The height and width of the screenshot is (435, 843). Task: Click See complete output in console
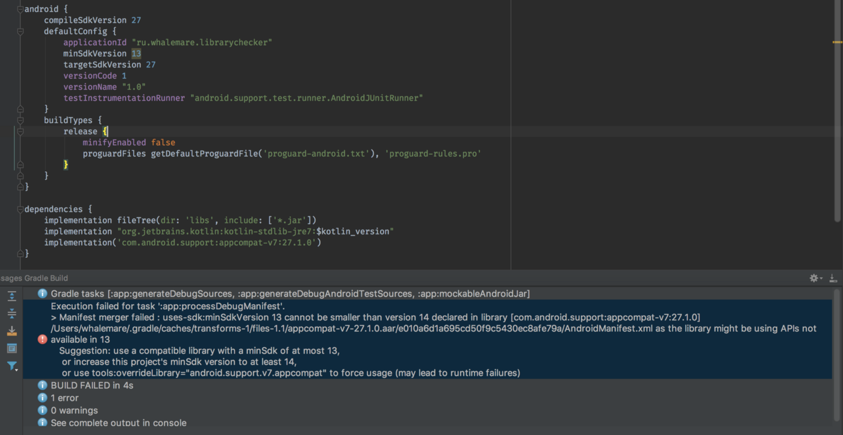point(118,423)
